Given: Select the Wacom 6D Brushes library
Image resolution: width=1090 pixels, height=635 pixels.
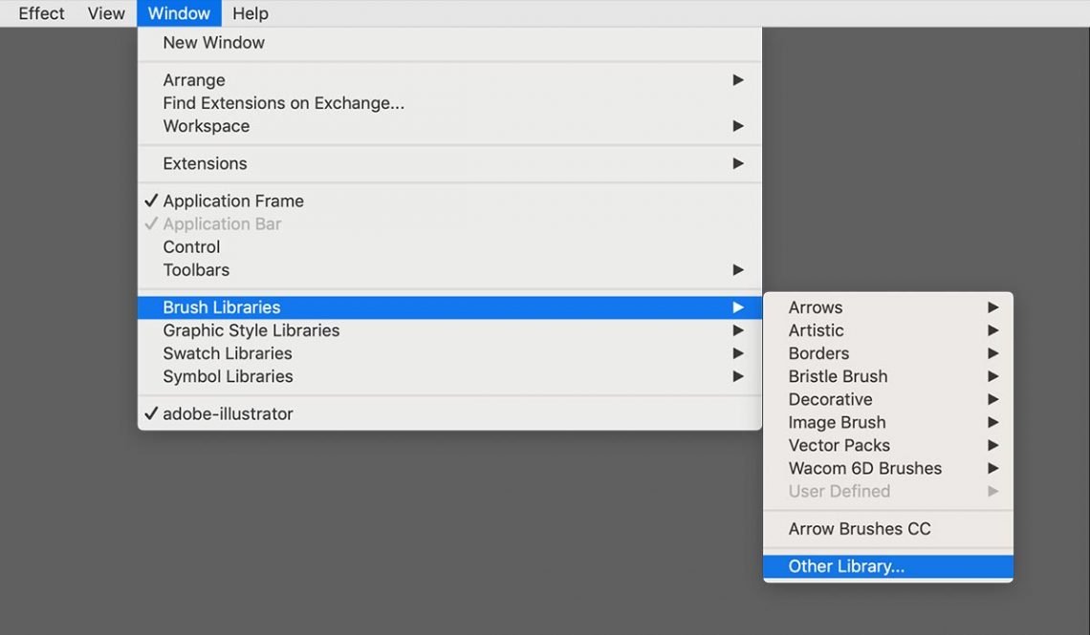Looking at the screenshot, I should tap(864, 468).
